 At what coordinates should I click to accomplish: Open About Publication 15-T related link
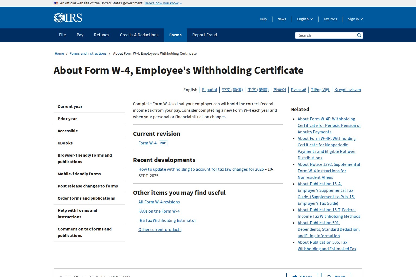pos(329,213)
